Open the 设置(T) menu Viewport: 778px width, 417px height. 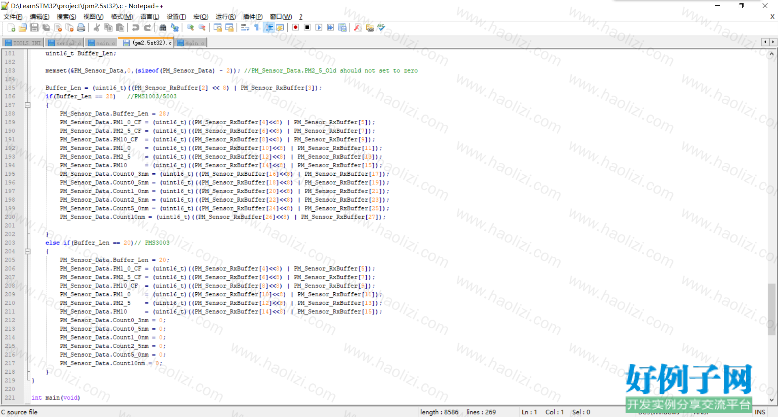click(176, 17)
